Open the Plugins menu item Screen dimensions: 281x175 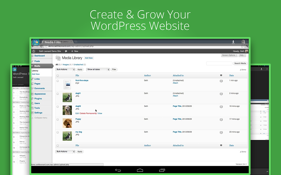[38, 99]
